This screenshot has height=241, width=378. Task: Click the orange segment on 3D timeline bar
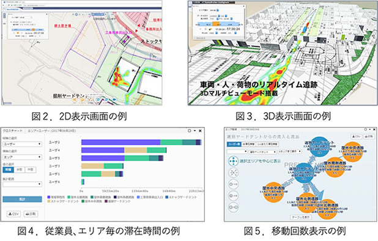click(x=216, y=24)
